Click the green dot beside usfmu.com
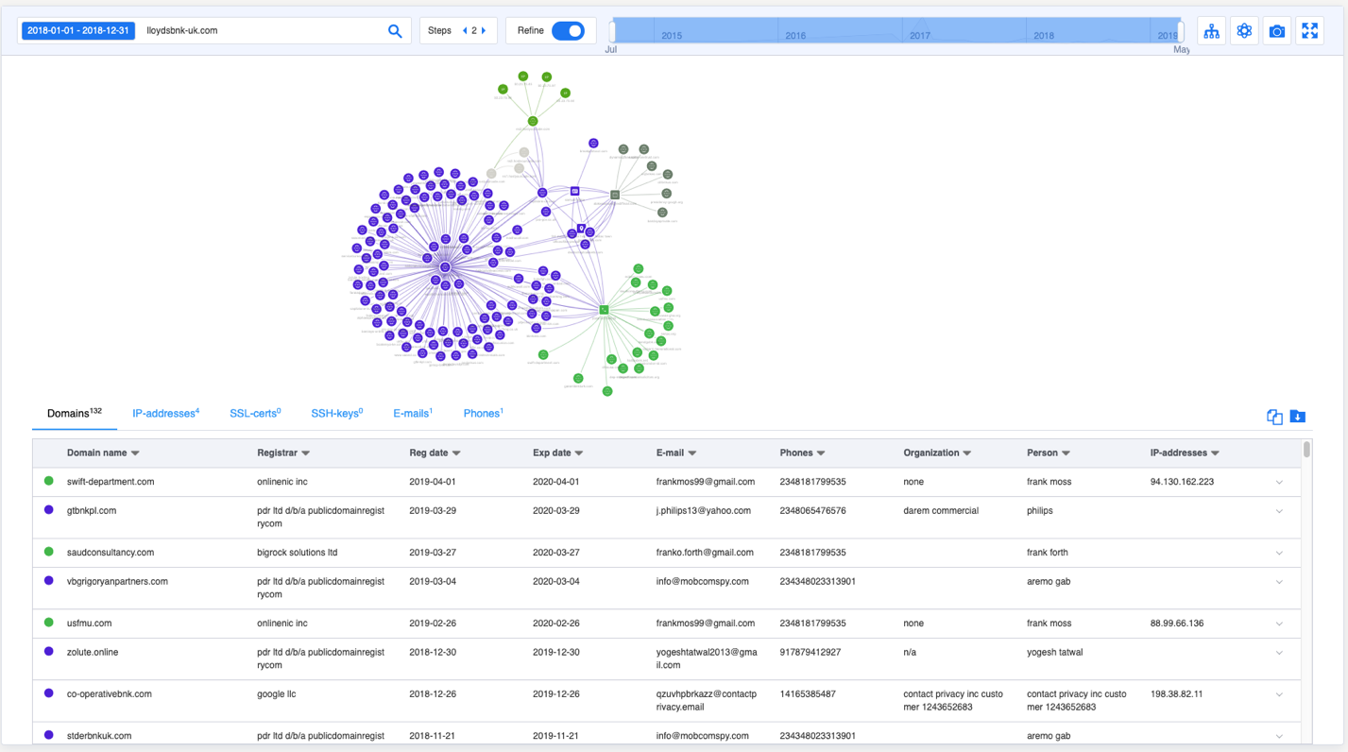 (49, 623)
